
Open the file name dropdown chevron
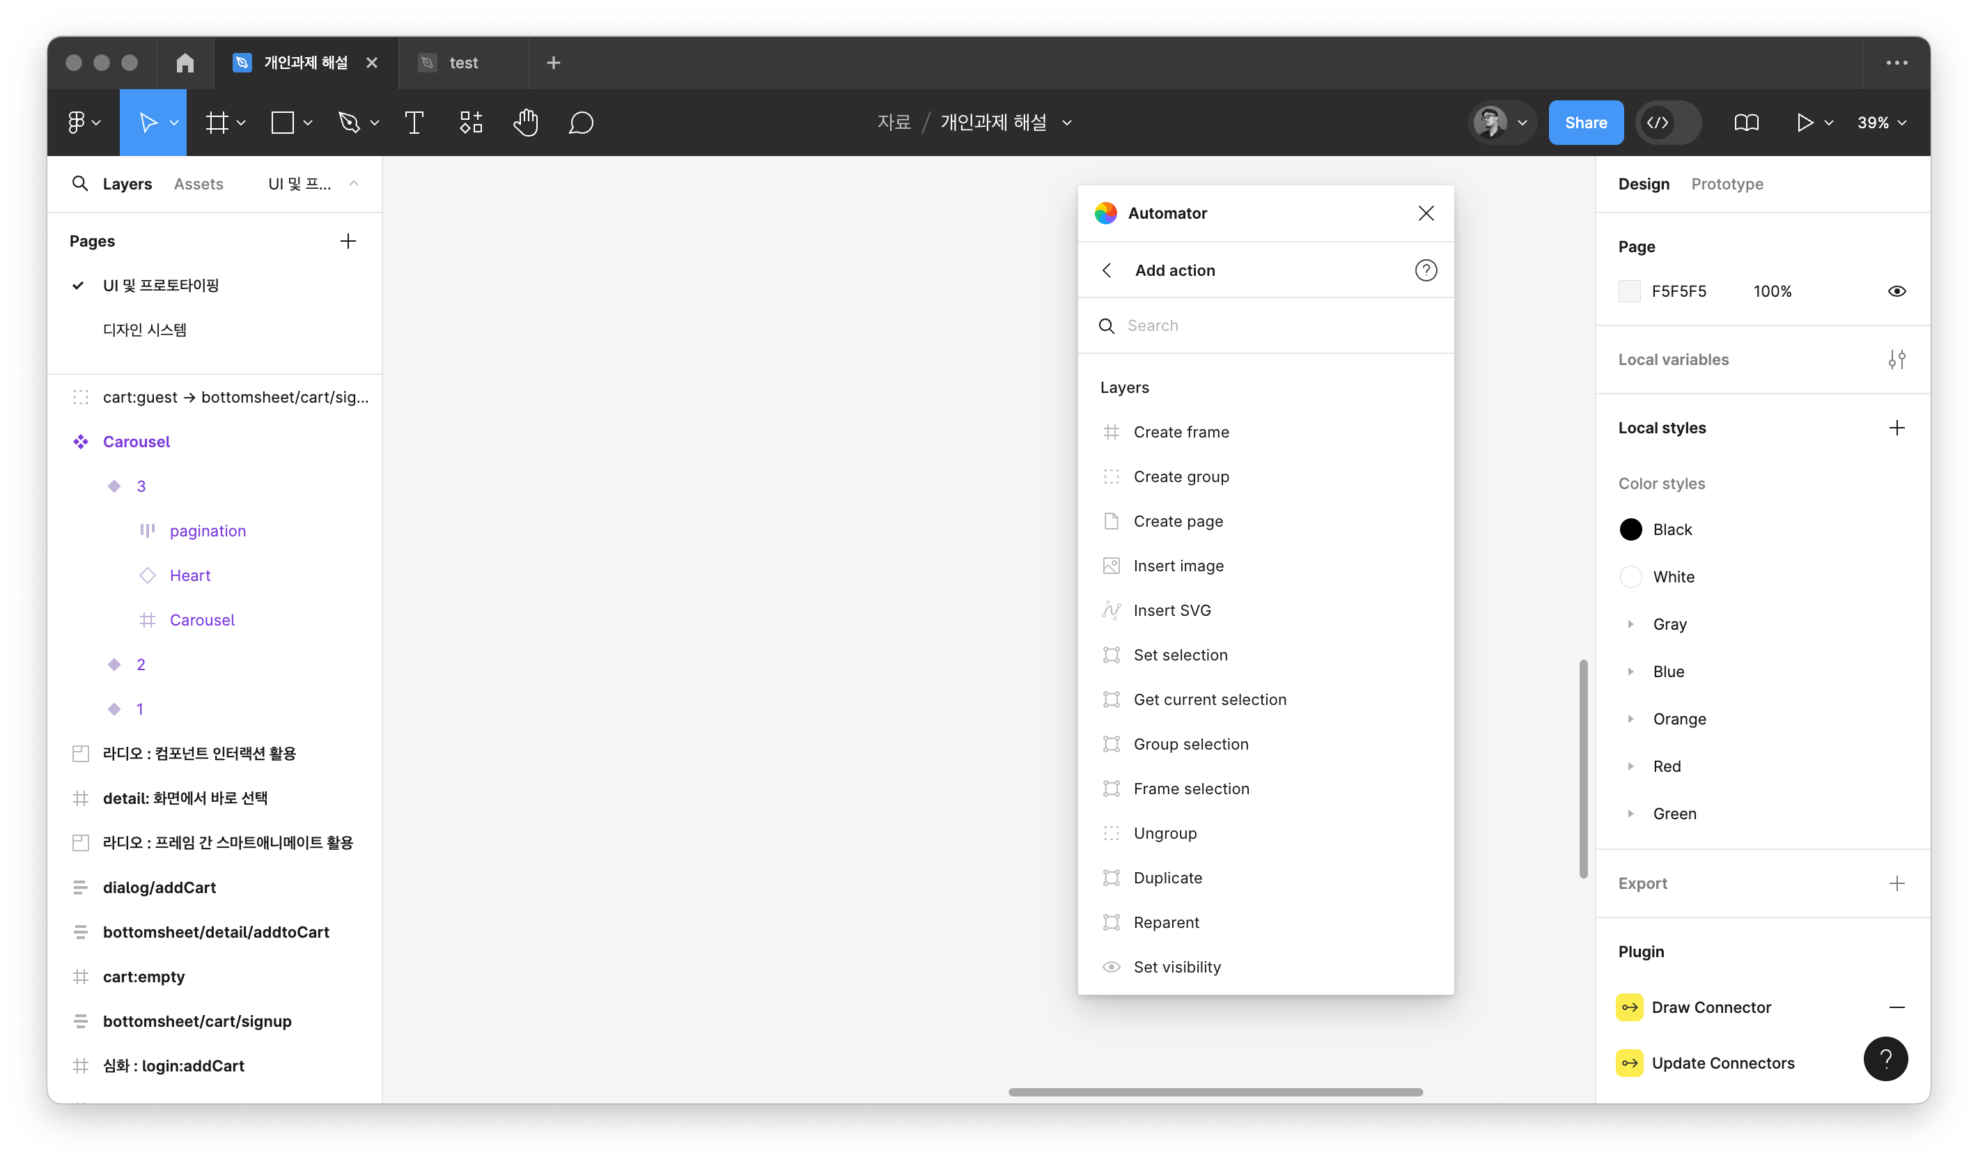pyautogui.click(x=1067, y=123)
